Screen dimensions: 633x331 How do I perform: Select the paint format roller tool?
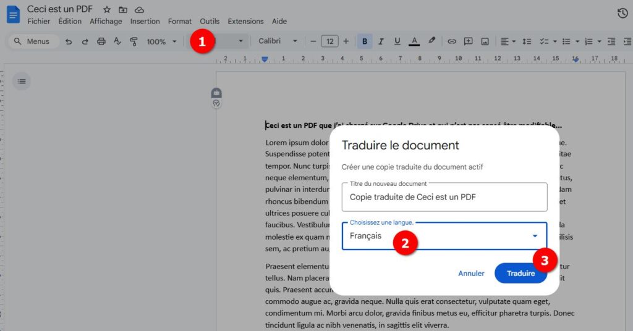tap(134, 41)
